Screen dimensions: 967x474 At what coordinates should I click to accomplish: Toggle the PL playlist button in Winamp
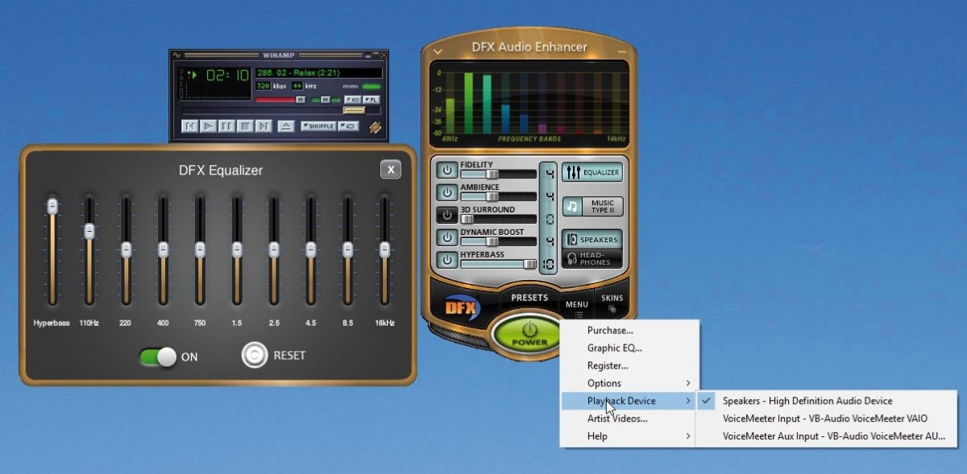(371, 100)
